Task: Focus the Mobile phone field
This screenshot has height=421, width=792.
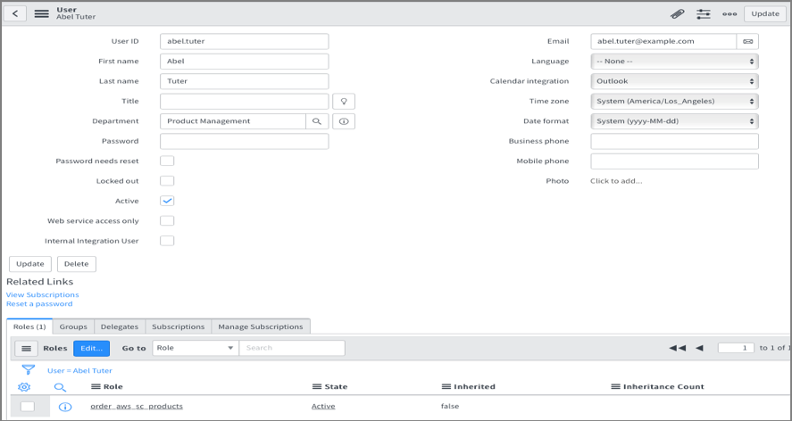Action: 674,161
